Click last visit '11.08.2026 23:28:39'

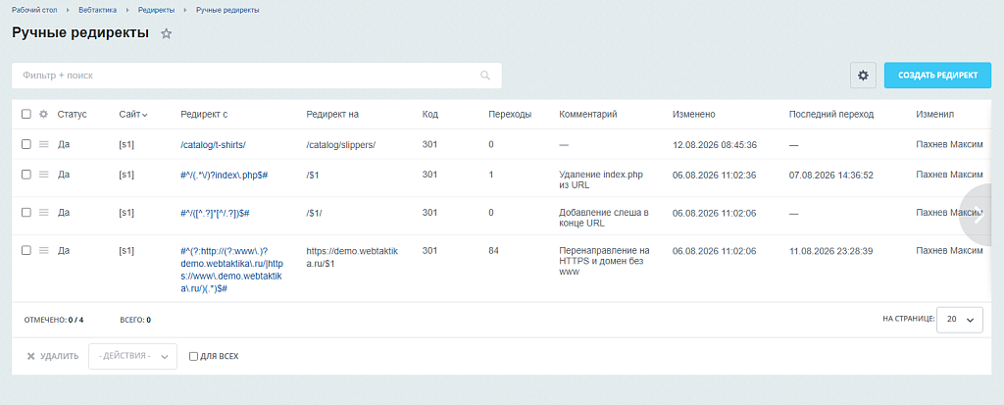[831, 251]
